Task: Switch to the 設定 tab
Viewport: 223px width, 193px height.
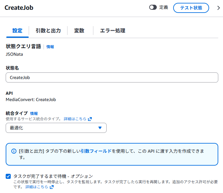Action: [17, 31]
